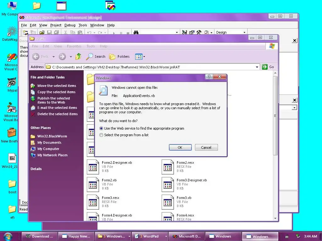
Task: Open the Window menu in Development Environment
Action: point(97,25)
